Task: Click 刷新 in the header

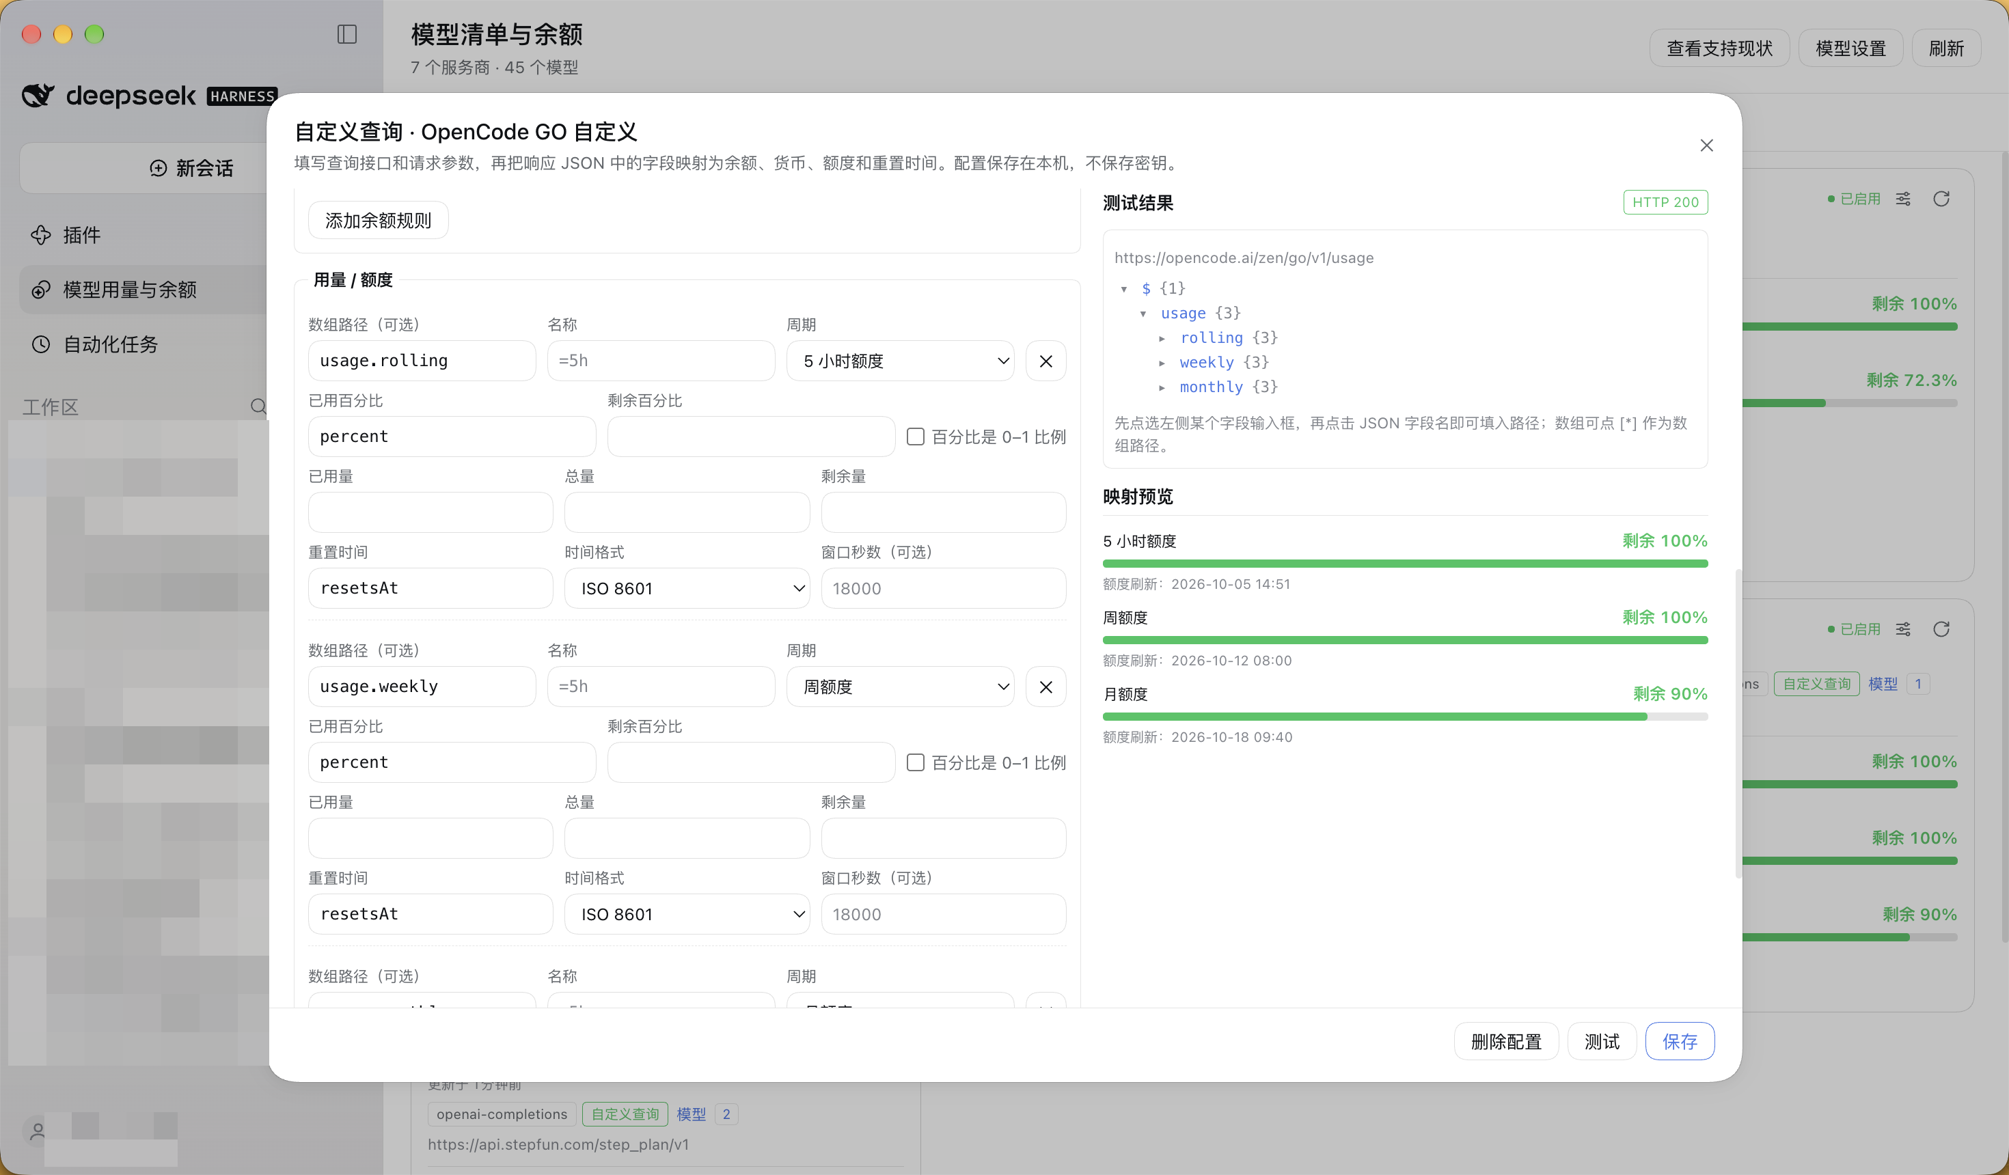Action: [1946, 49]
